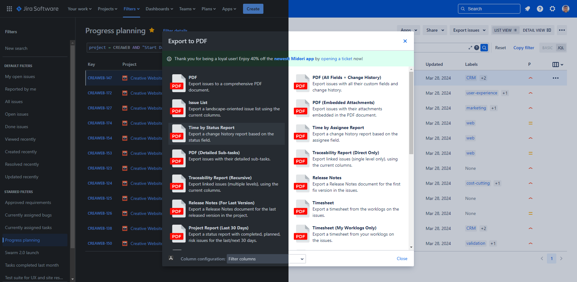Screen dimensions: 577x282
Task: Open the top navigation Apps menu
Action: (x=229, y=9)
